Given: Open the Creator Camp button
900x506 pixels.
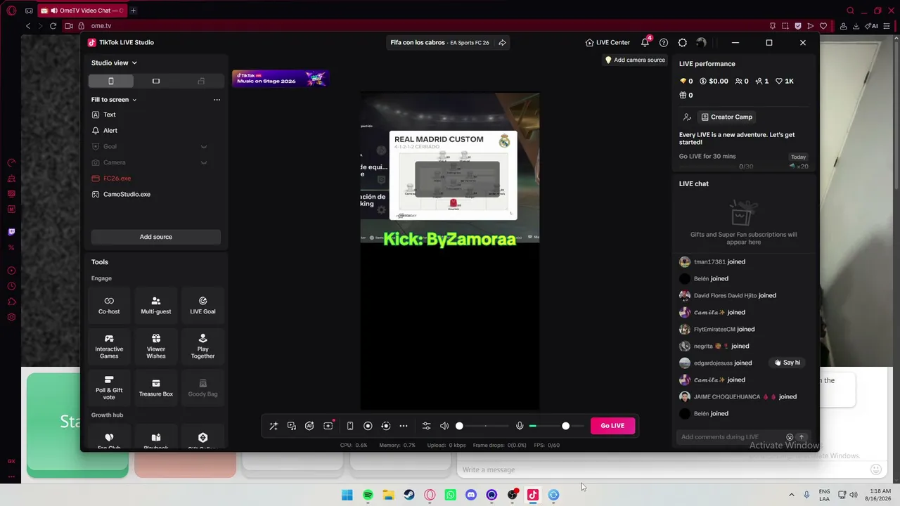Looking at the screenshot, I should (x=727, y=117).
